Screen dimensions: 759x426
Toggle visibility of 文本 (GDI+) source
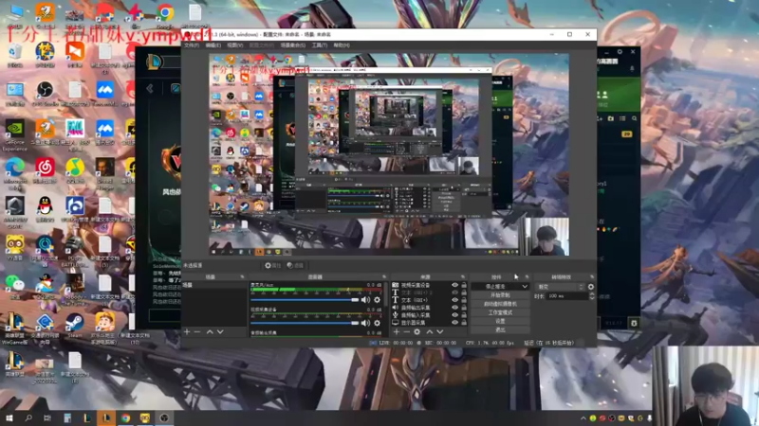coord(454,300)
